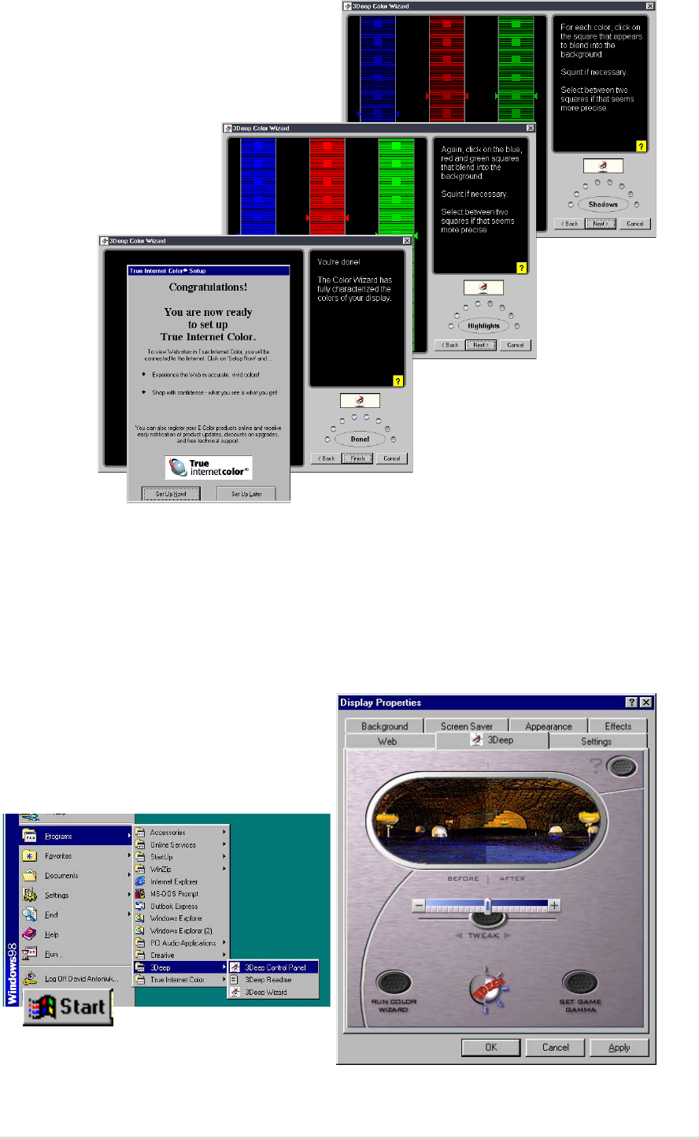Click the Run icon in Start menu
The width and height of the screenshot is (699, 1139).
[30, 954]
